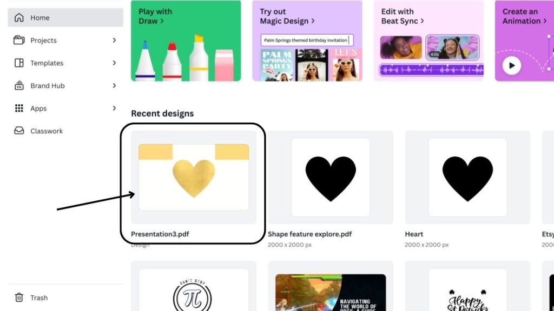Expand the Projects chevron arrow
This screenshot has height=311, width=554.
[x=114, y=40]
